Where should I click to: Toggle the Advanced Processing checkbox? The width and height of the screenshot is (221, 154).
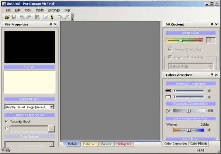point(170,57)
